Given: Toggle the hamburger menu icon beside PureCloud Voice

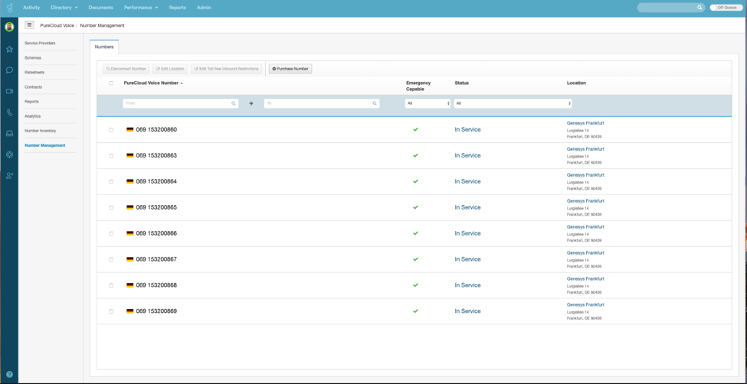Looking at the screenshot, I should [30, 24].
